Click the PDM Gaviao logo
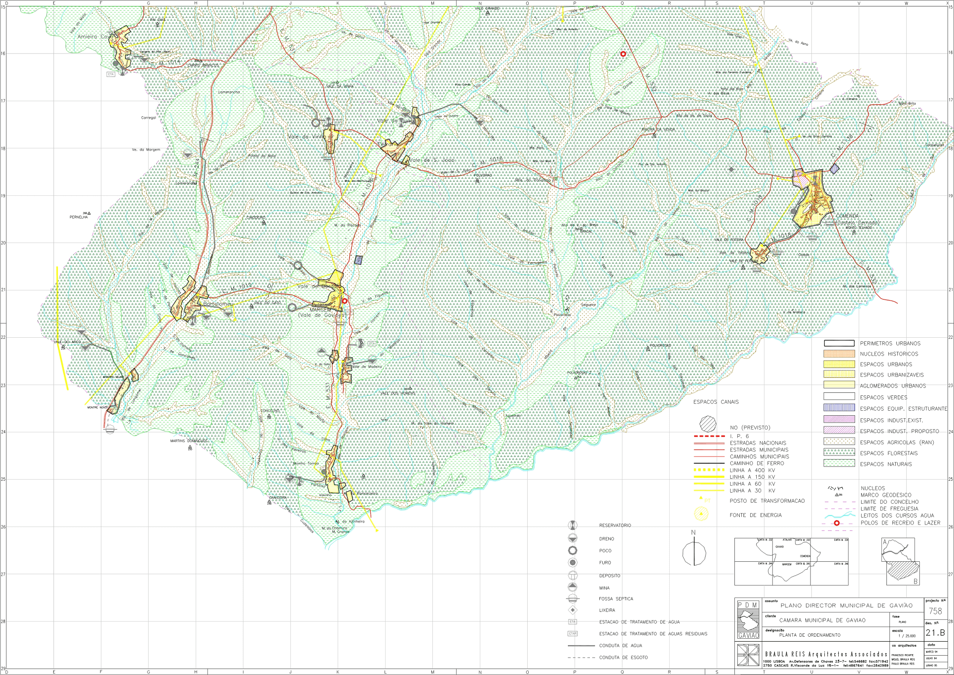Viewport: 954px width, 675px height. point(748,620)
